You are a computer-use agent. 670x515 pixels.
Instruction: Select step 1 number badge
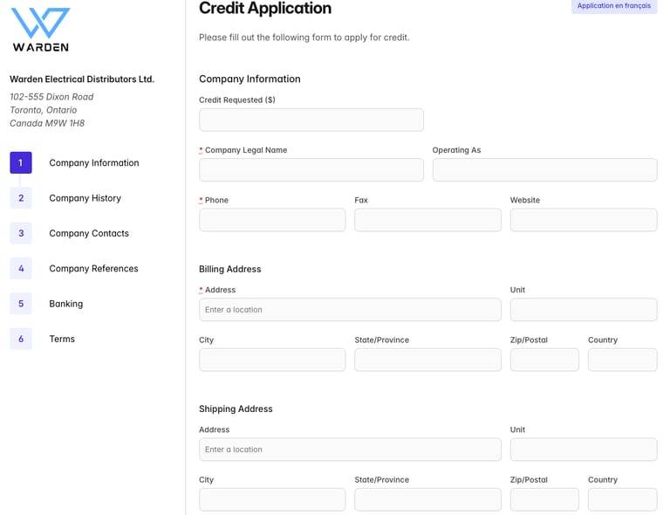pos(21,163)
